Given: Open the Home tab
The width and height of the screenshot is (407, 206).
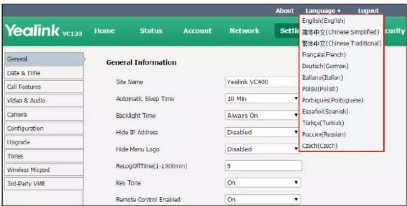Looking at the screenshot, I should click(x=105, y=31).
